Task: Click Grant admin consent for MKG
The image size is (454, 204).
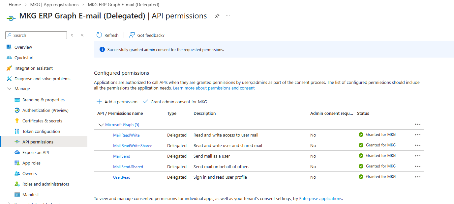Action: pyautogui.click(x=175, y=102)
